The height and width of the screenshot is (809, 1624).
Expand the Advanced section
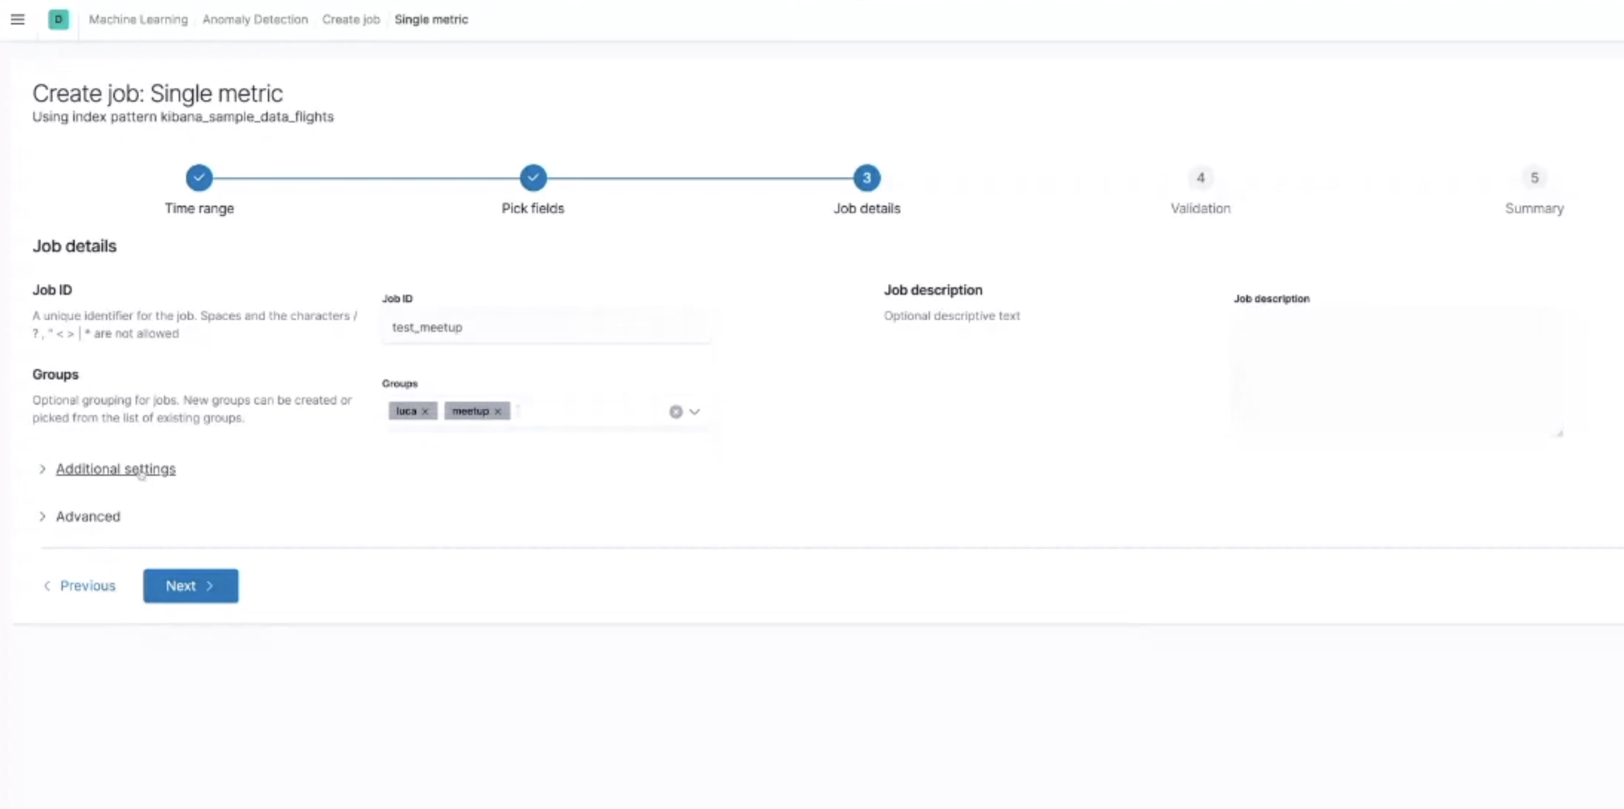pos(87,516)
